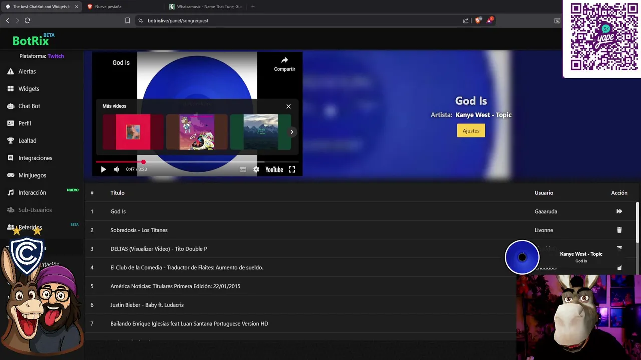Open Minijuegos section

[32, 175]
